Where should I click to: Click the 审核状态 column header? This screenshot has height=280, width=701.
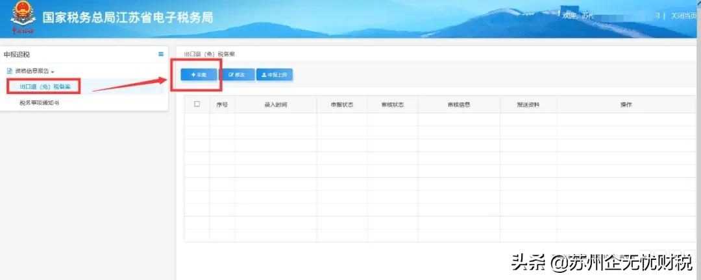tap(393, 104)
